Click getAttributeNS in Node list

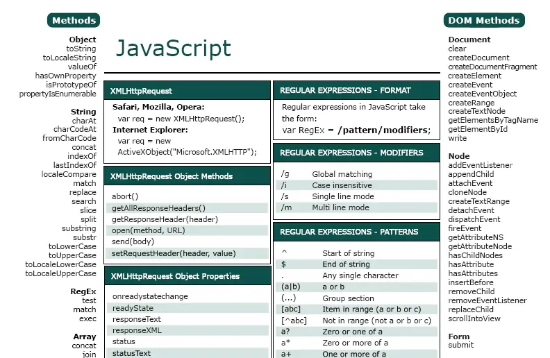(x=476, y=237)
